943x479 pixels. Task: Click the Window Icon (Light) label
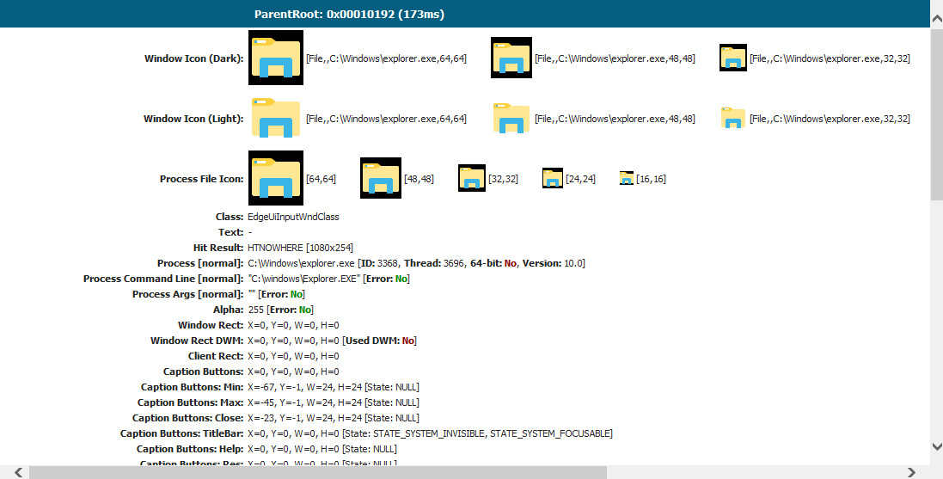coord(193,119)
